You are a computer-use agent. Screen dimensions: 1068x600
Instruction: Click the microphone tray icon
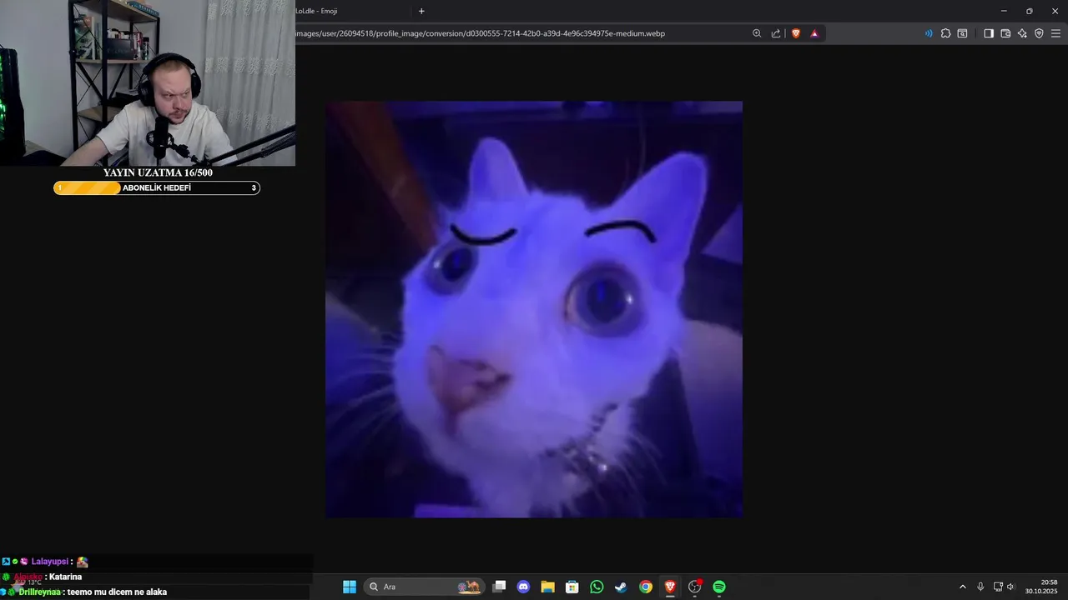click(x=980, y=587)
